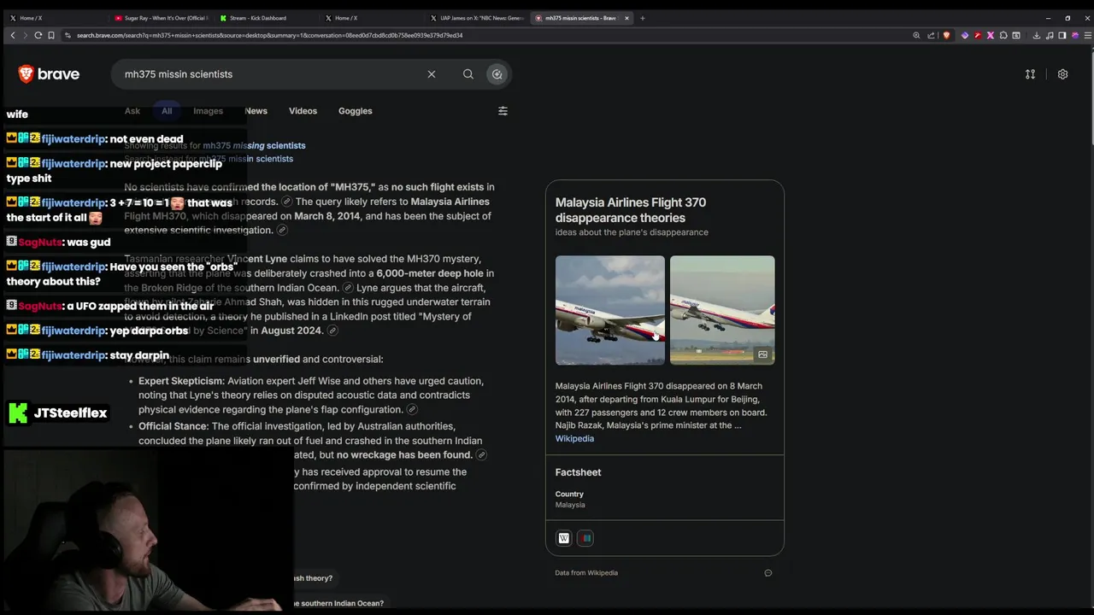Go back using the browser back arrow
The width and height of the screenshot is (1094, 615).
pos(13,35)
